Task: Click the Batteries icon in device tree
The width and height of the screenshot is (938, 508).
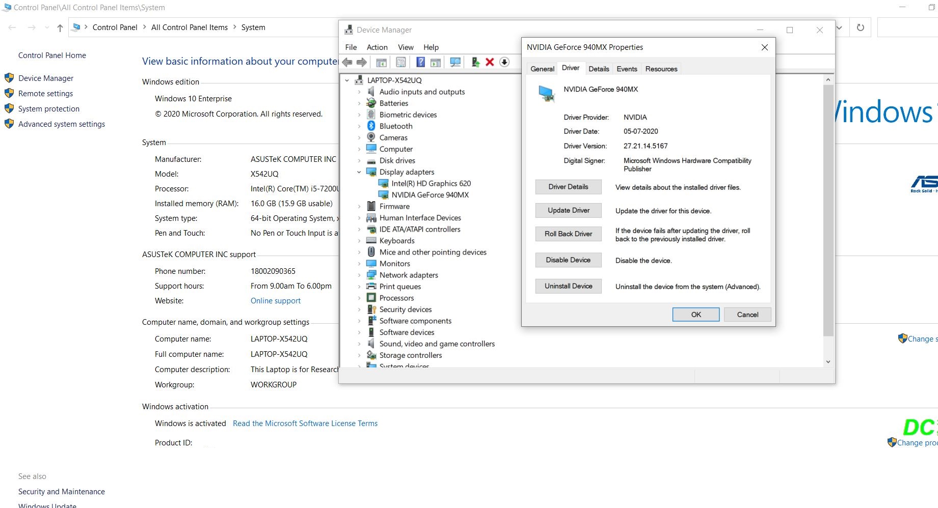Action: click(371, 103)
